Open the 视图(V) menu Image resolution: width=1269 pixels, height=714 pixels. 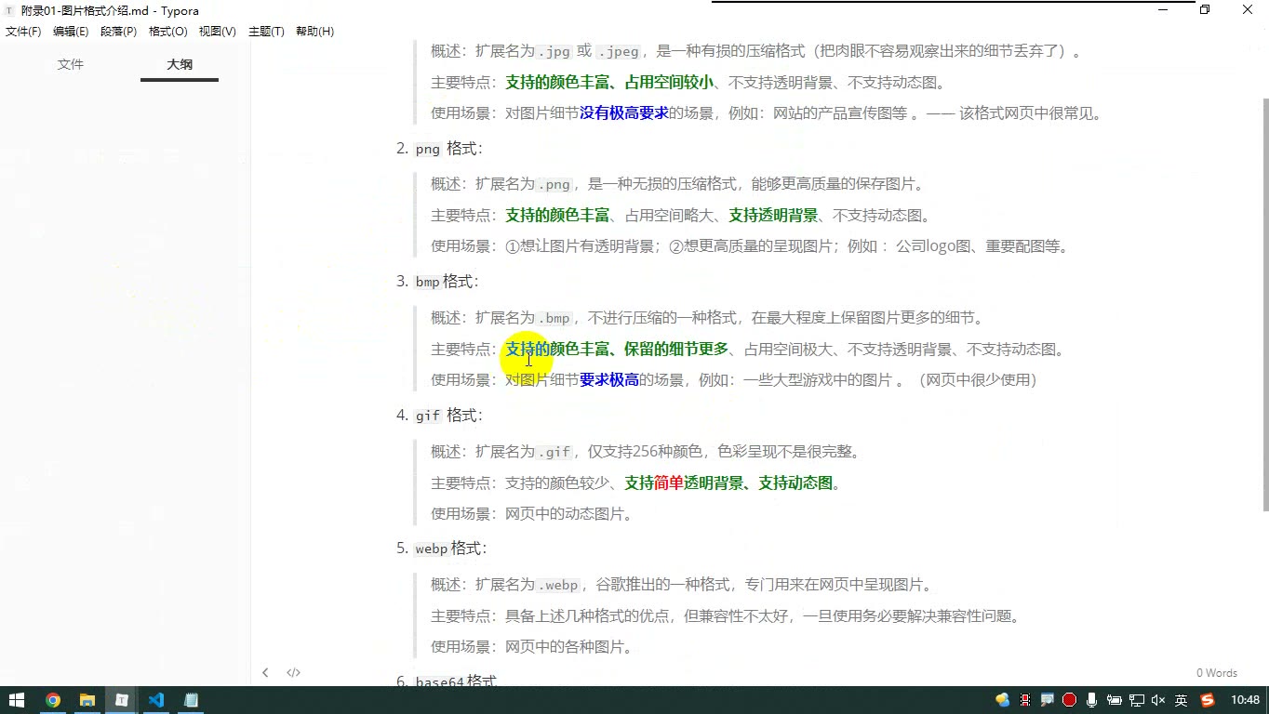(x=218, y=32)
